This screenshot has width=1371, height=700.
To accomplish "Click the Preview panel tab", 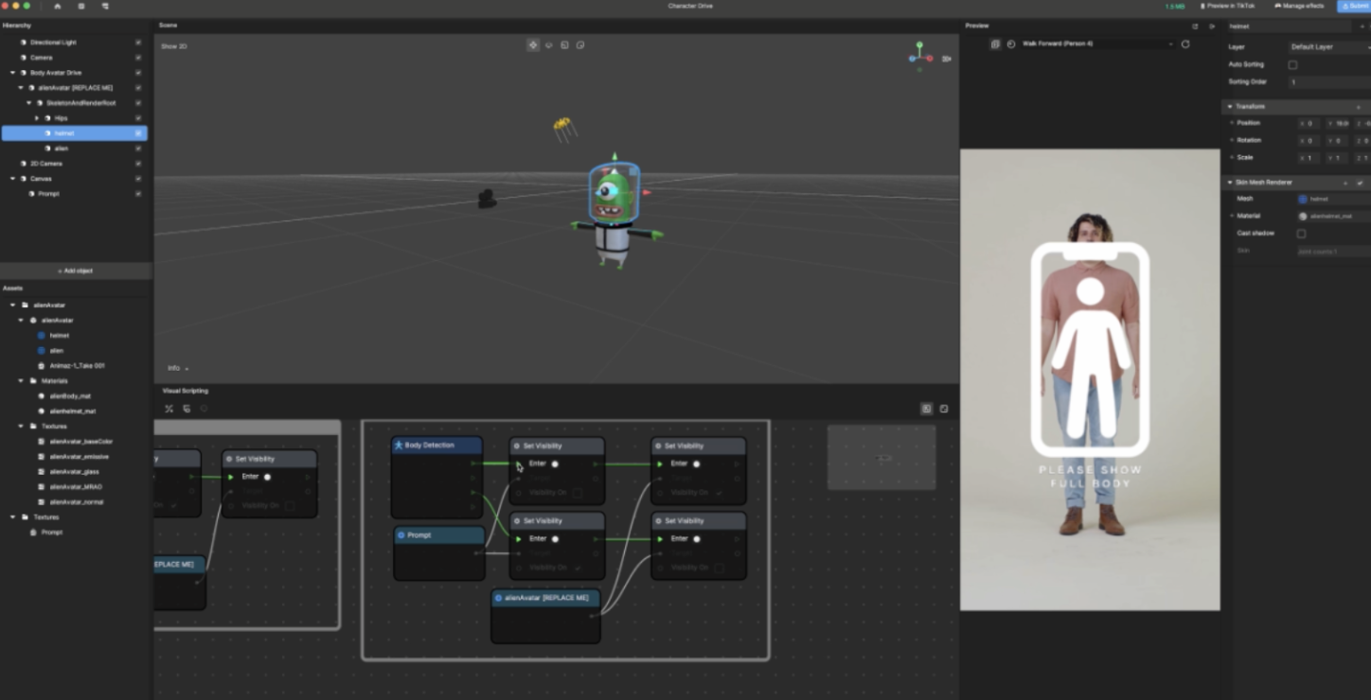I will 976,26.
